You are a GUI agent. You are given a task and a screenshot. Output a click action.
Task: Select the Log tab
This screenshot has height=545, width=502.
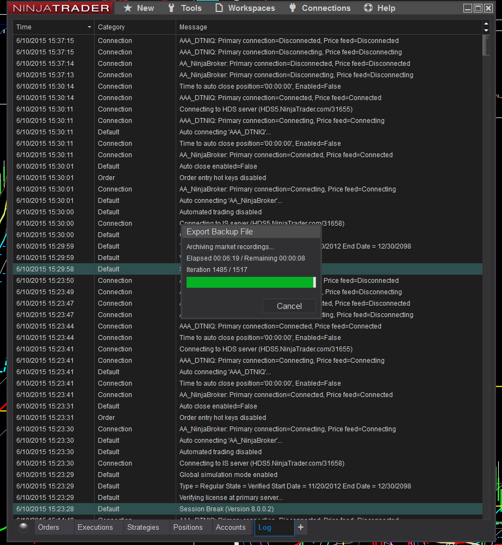pos(274,527)
